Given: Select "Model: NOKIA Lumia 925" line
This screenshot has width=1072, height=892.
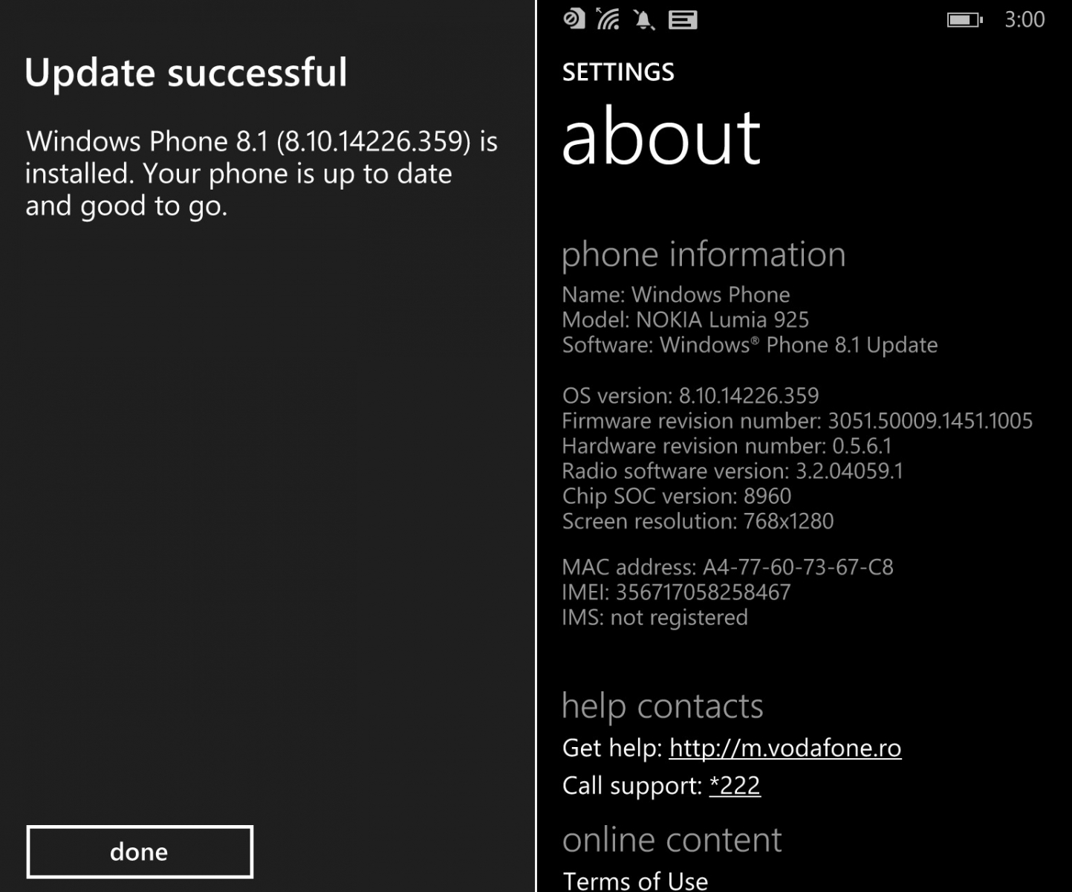Looking at the screenshot, I should pyautogui.click(x=685, y=320).
